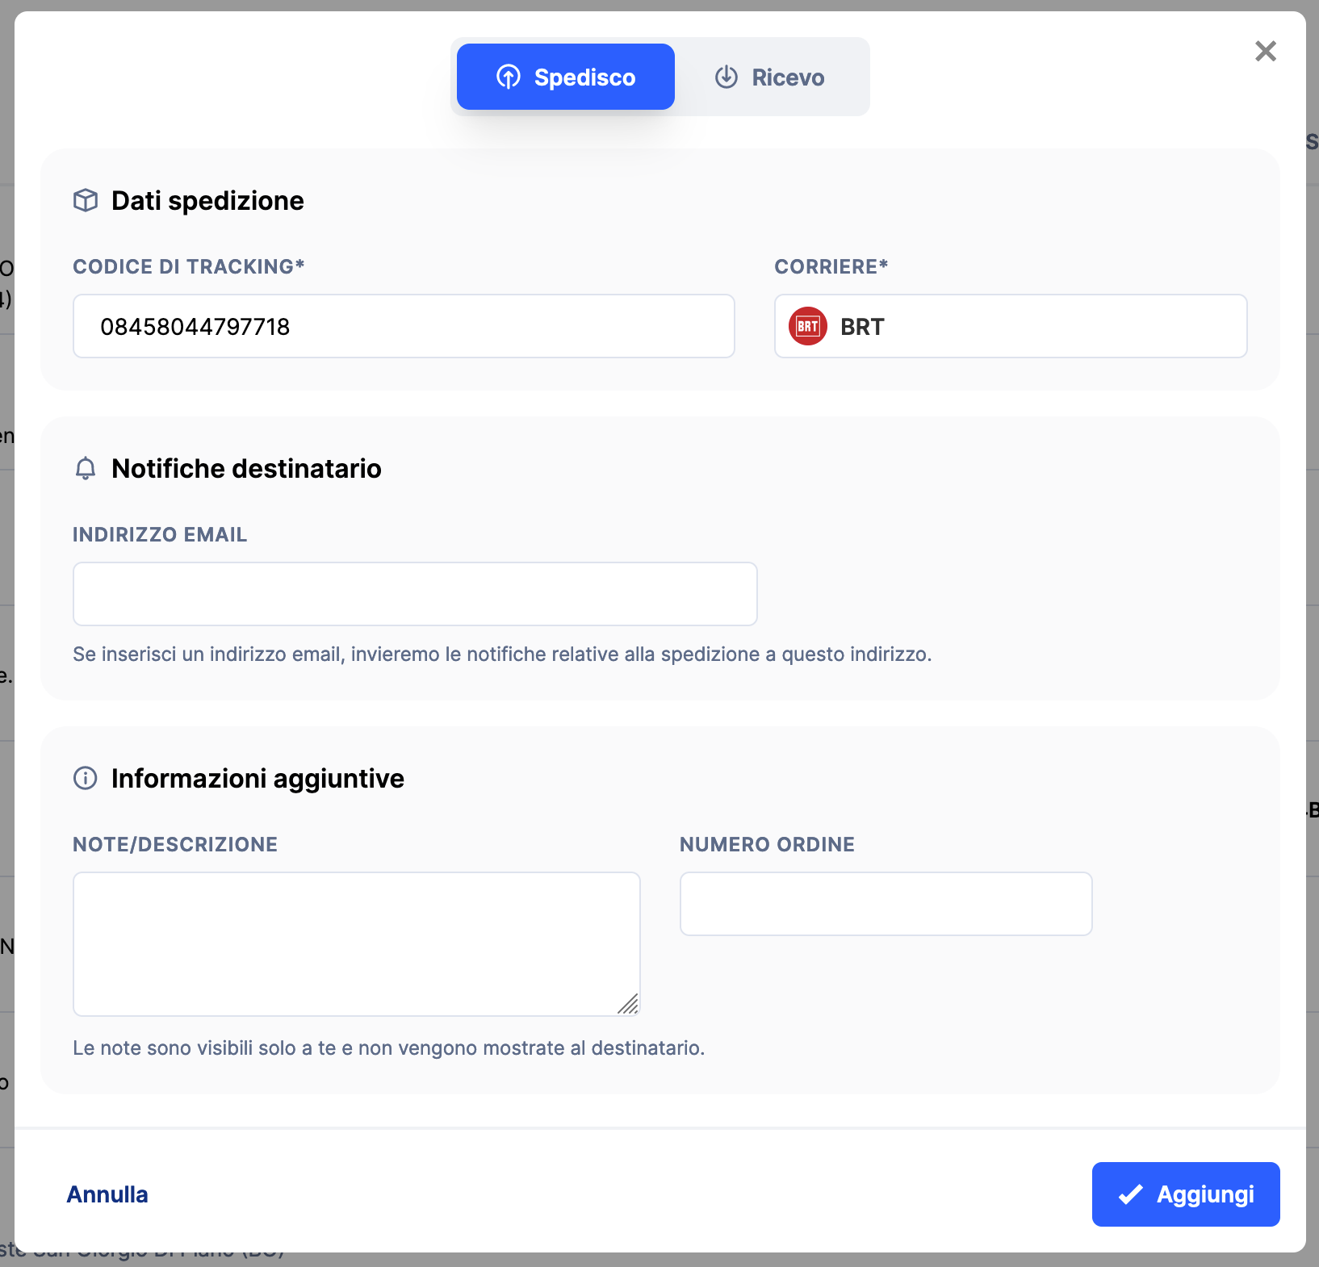Click the package box icon beside Dati spedizione
The image size is (1319, 1267).
pos(86,200)
